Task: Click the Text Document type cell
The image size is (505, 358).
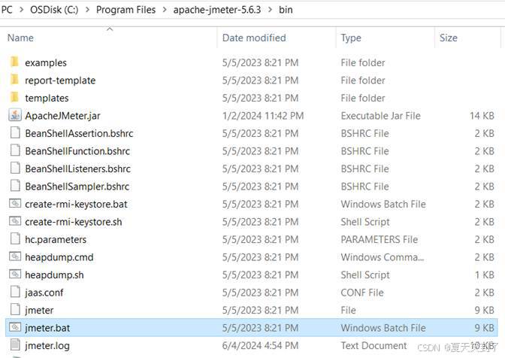Action: pos(373,346)
